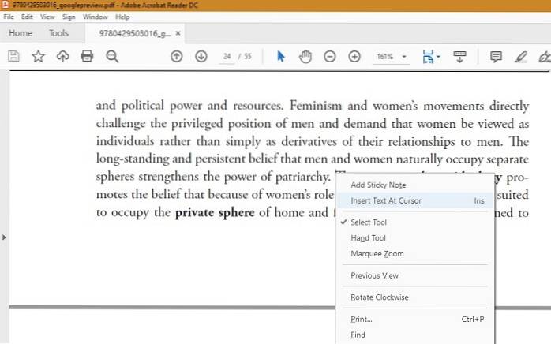Close the open PDF document tab
Screen dimensions: 551x344
(x=178, y=33)
